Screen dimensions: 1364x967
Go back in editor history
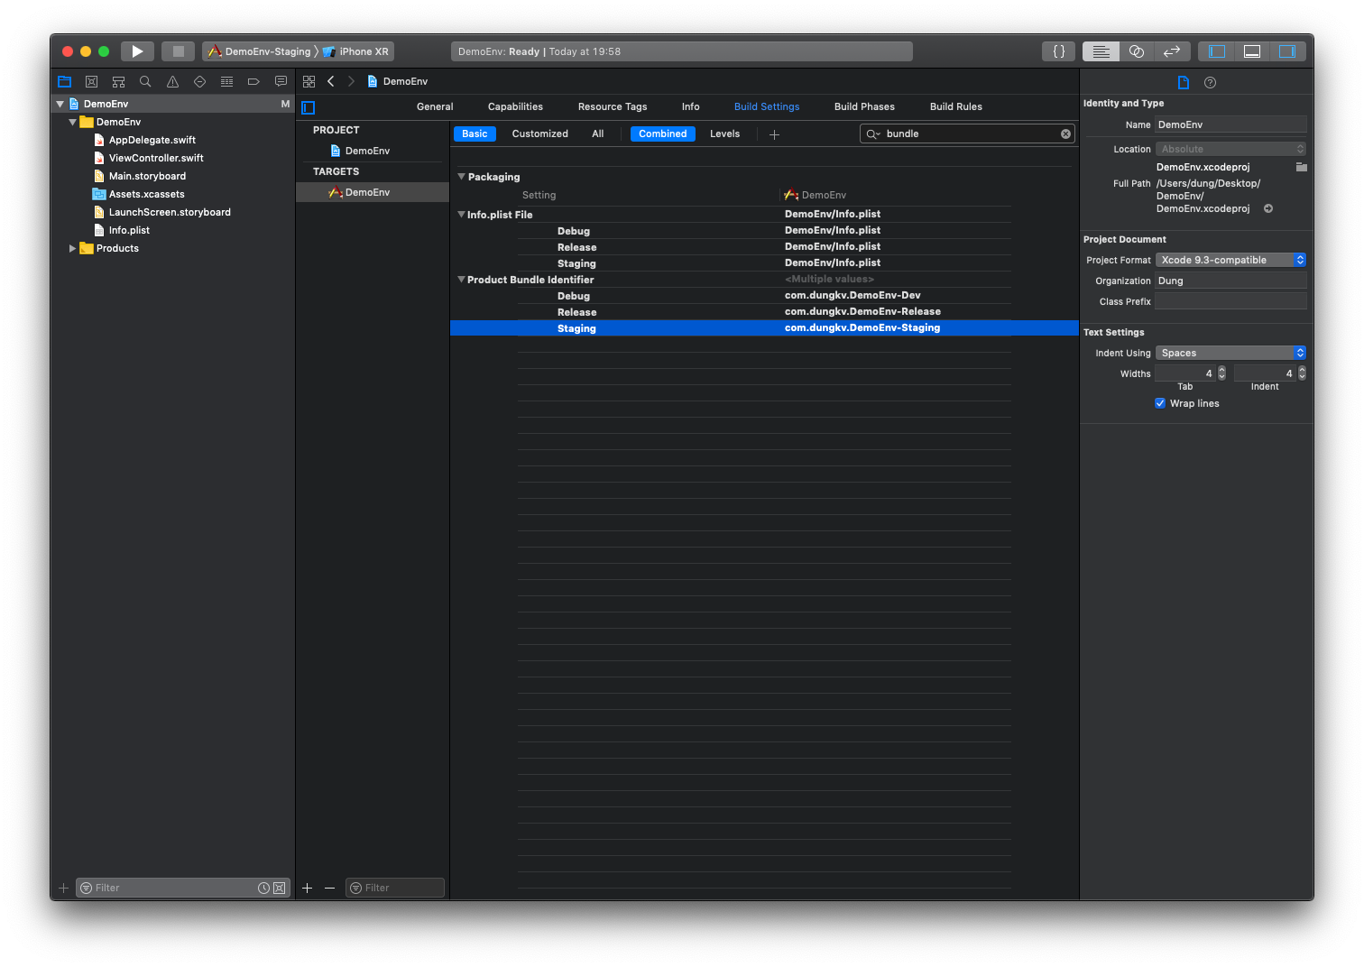pos(331,81)
